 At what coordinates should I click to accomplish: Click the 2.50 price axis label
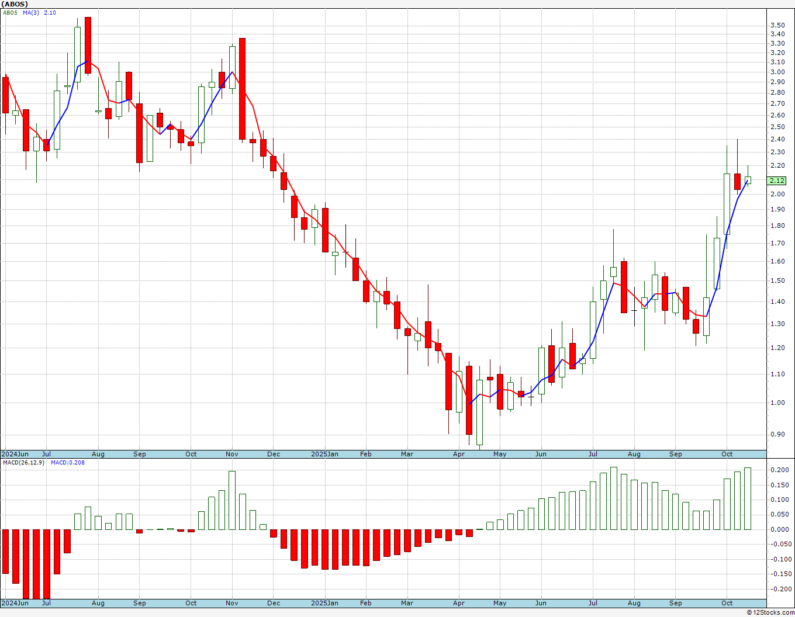pyautogui.click(x=777, y=127)
